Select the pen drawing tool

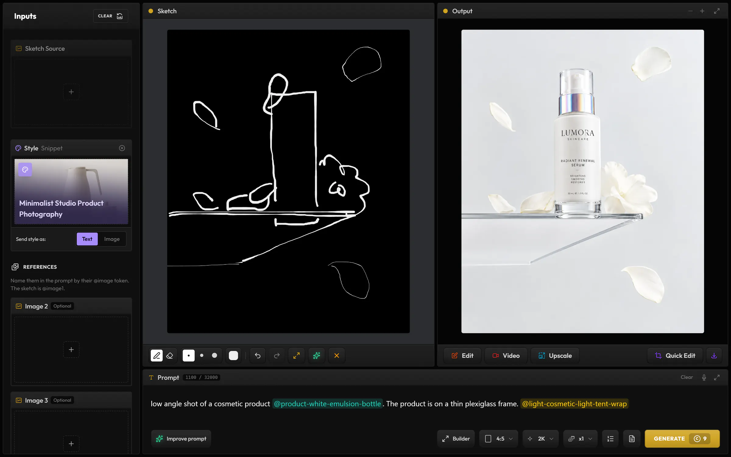click(x=157, y=356)
